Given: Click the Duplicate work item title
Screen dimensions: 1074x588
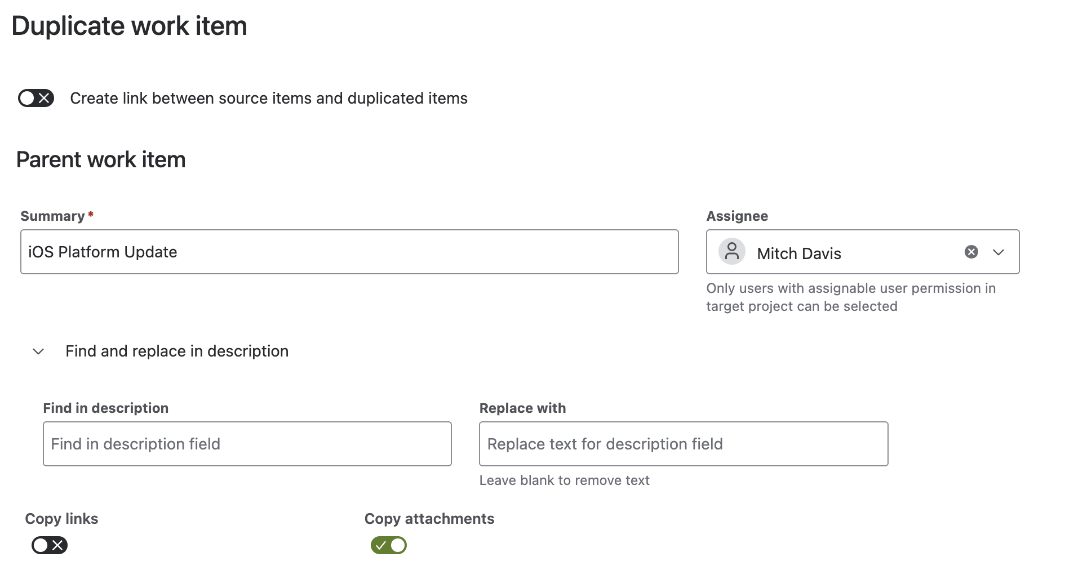Looking at the screenshot, I should tap(129, 26).
